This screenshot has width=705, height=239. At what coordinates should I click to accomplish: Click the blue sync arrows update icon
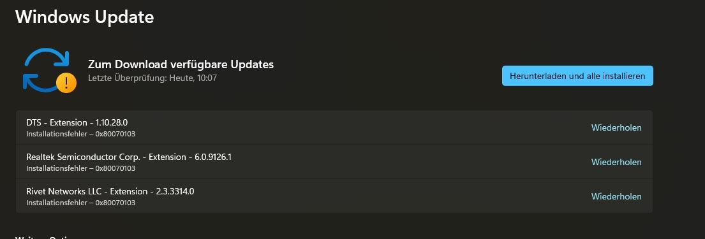tap(47, 69)
